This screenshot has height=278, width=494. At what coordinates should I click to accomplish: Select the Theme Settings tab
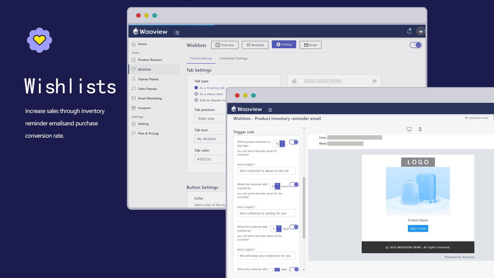(x=201, y=58)
